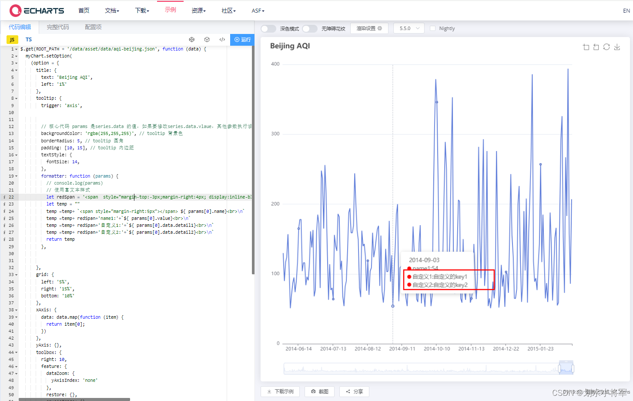The image size is (633, 401).
Task: Click the Beijing AQI chart title
Action: click(290, 46)
